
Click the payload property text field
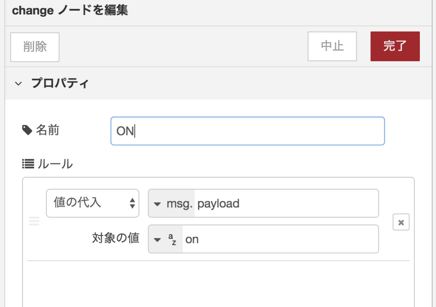(x=287, y=204)
